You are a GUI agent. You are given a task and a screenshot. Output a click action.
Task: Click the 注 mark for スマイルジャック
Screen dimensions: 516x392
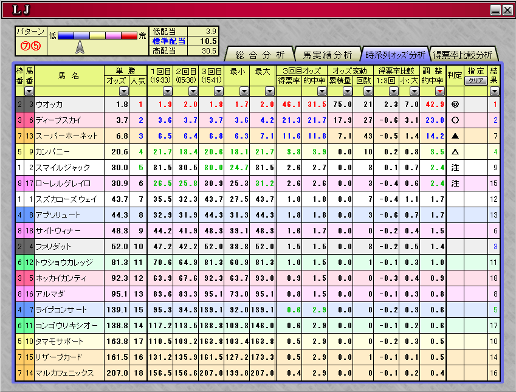pyautogui.click(x=455, y=168)
